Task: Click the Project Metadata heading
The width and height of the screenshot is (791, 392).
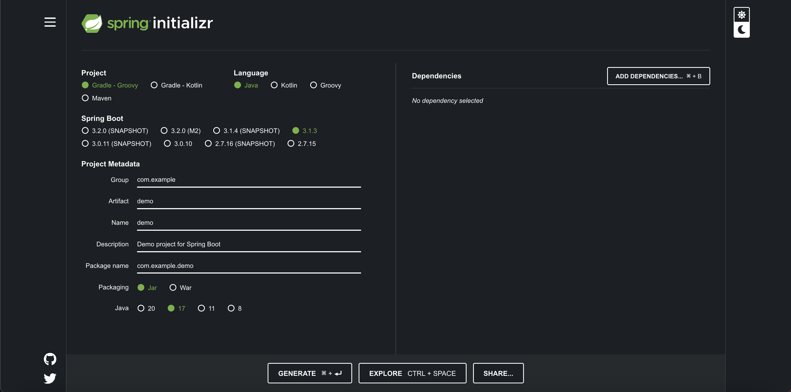Action: point(111,164)
